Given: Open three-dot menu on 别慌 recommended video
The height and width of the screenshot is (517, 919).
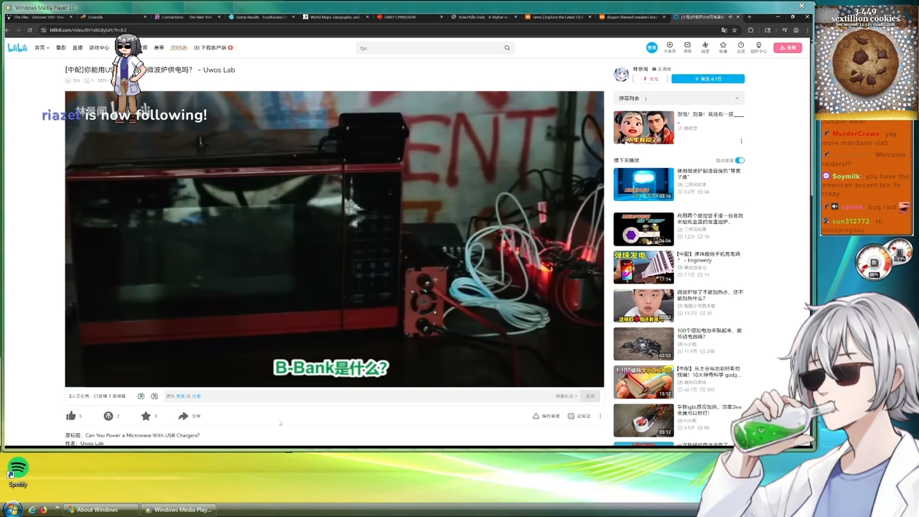Looking at the screenshot, I should coord(741,141).
